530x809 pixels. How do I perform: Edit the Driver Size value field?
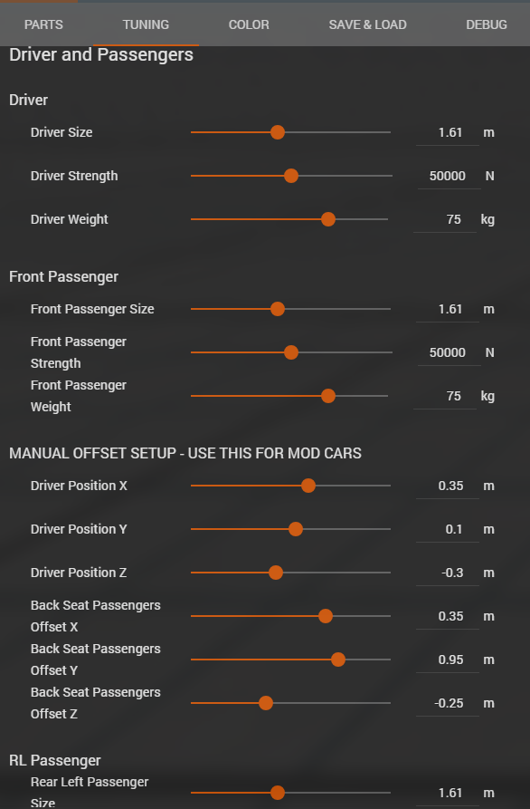point(448,132)
